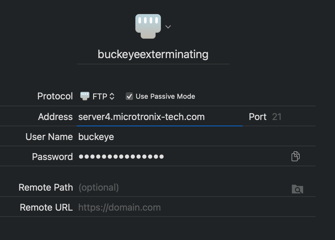This screenshot has height=240, width=335.
Task: Click the large server port icon
Action: tap(148, 26)
